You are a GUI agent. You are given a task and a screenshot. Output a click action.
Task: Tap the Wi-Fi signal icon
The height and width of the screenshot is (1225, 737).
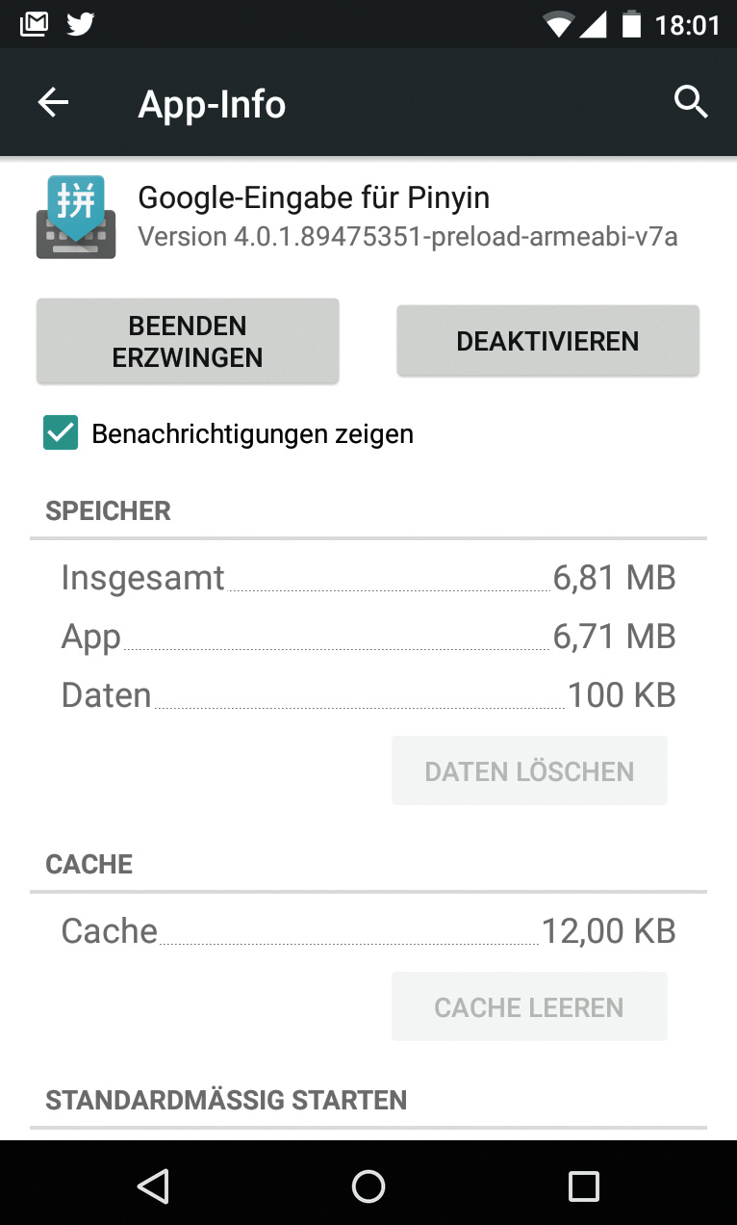pos(558,24)
